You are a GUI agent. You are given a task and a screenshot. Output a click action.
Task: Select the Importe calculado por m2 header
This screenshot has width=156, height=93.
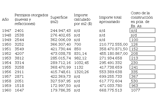(83, 19)
